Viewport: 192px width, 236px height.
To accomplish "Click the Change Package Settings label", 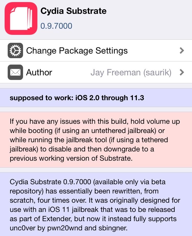I will click(77, 51).
